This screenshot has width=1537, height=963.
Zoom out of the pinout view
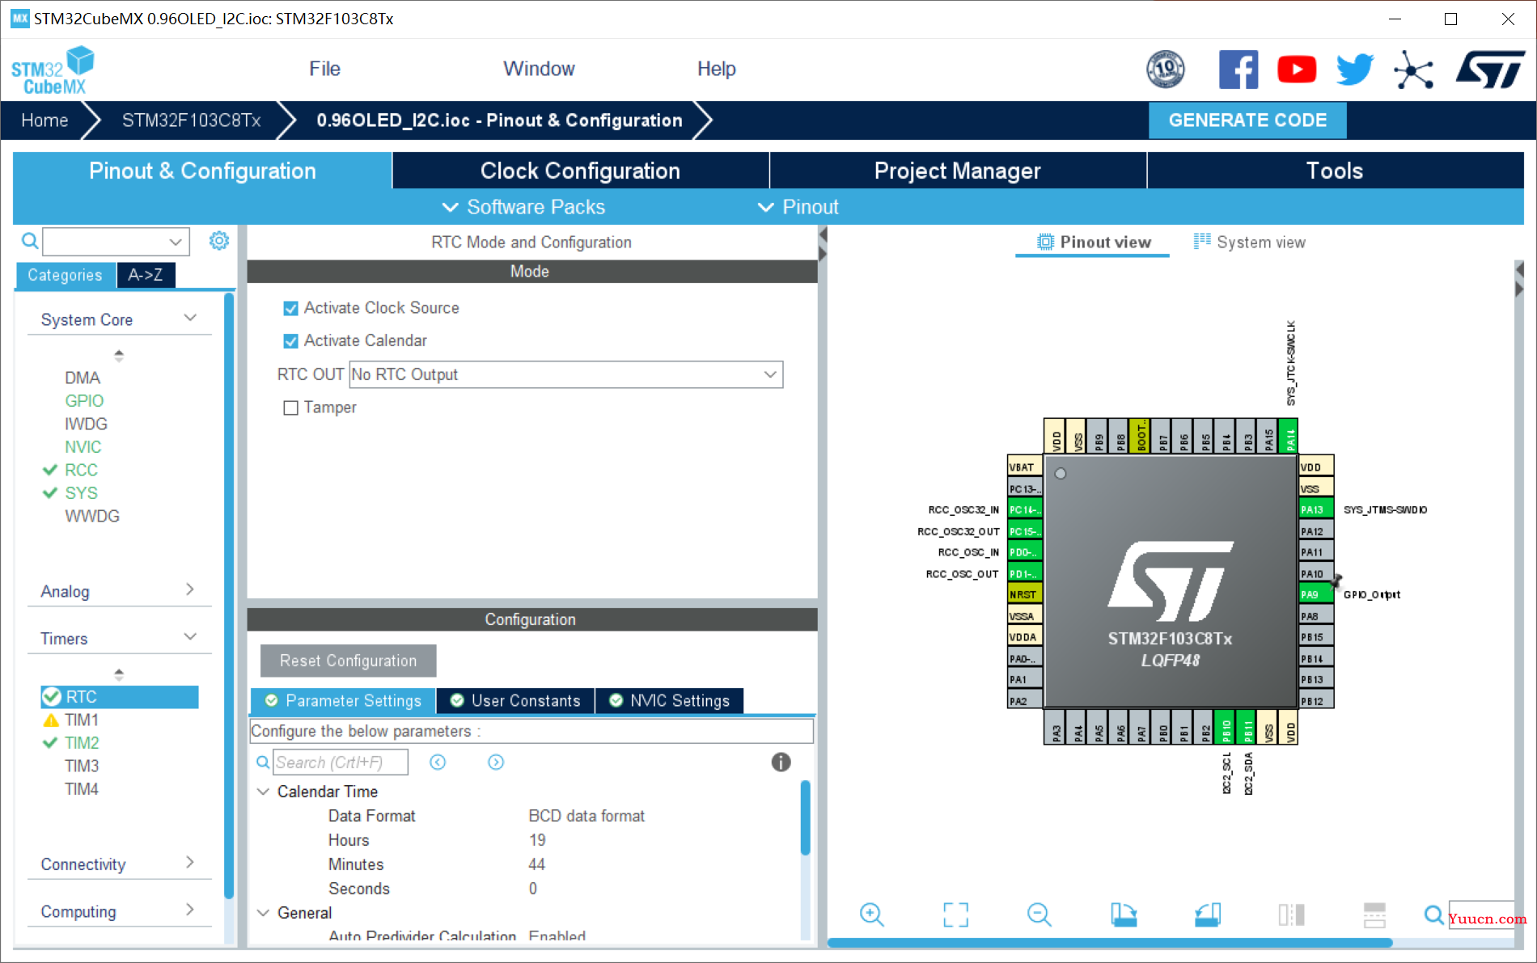point(1039,914)
